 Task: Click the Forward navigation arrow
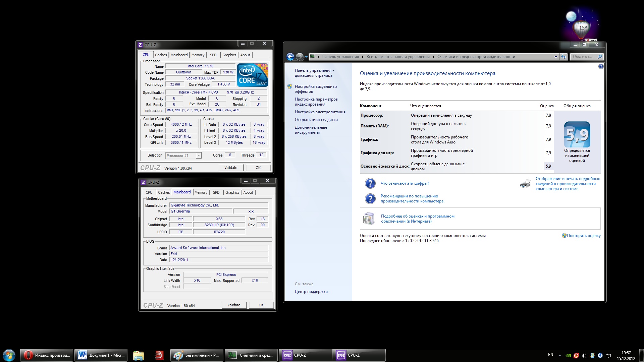tap(300, 57)
